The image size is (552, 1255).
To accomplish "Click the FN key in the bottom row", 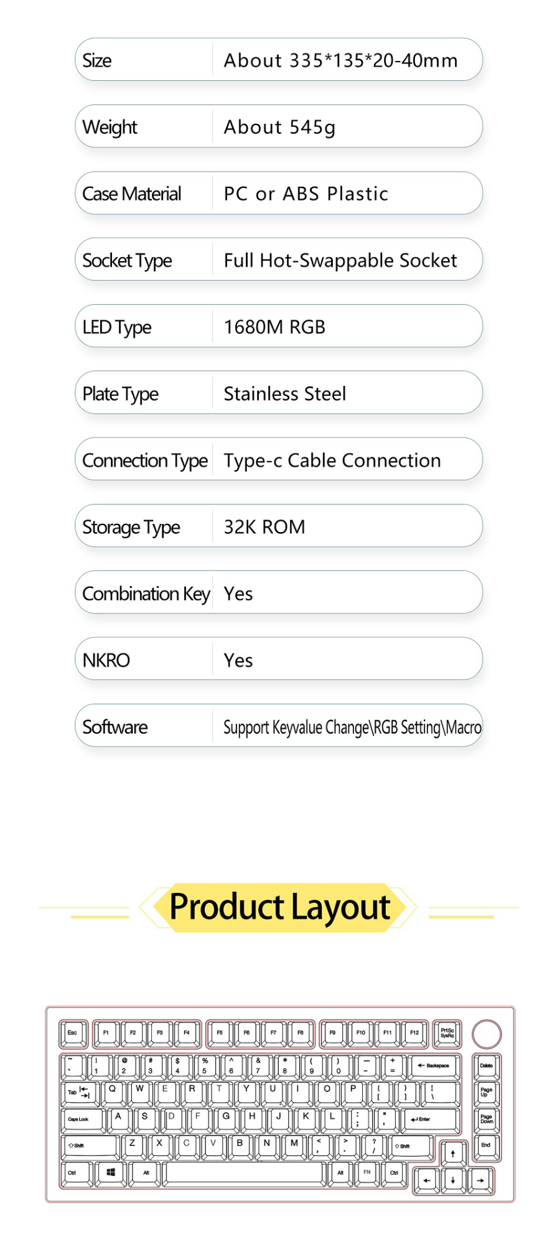I will coord(367,1173).
